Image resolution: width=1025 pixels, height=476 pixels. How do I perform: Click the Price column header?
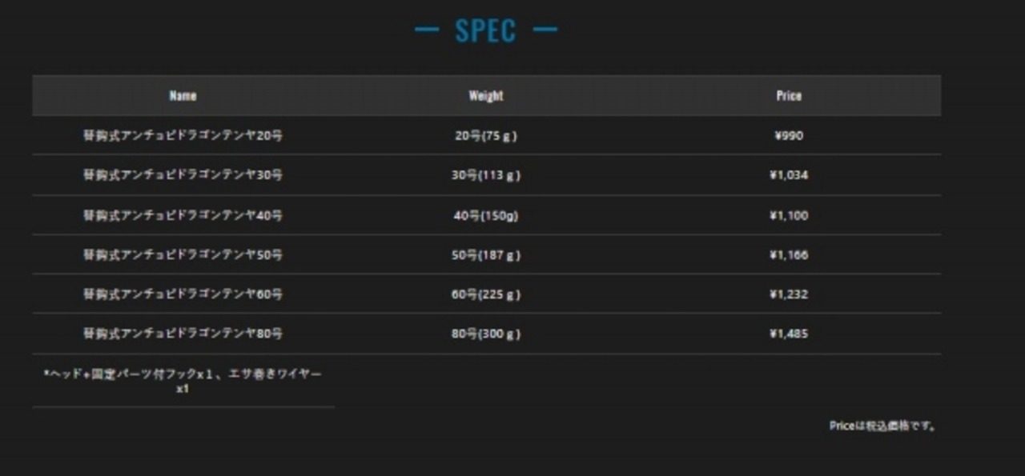(x=788, y=96)
